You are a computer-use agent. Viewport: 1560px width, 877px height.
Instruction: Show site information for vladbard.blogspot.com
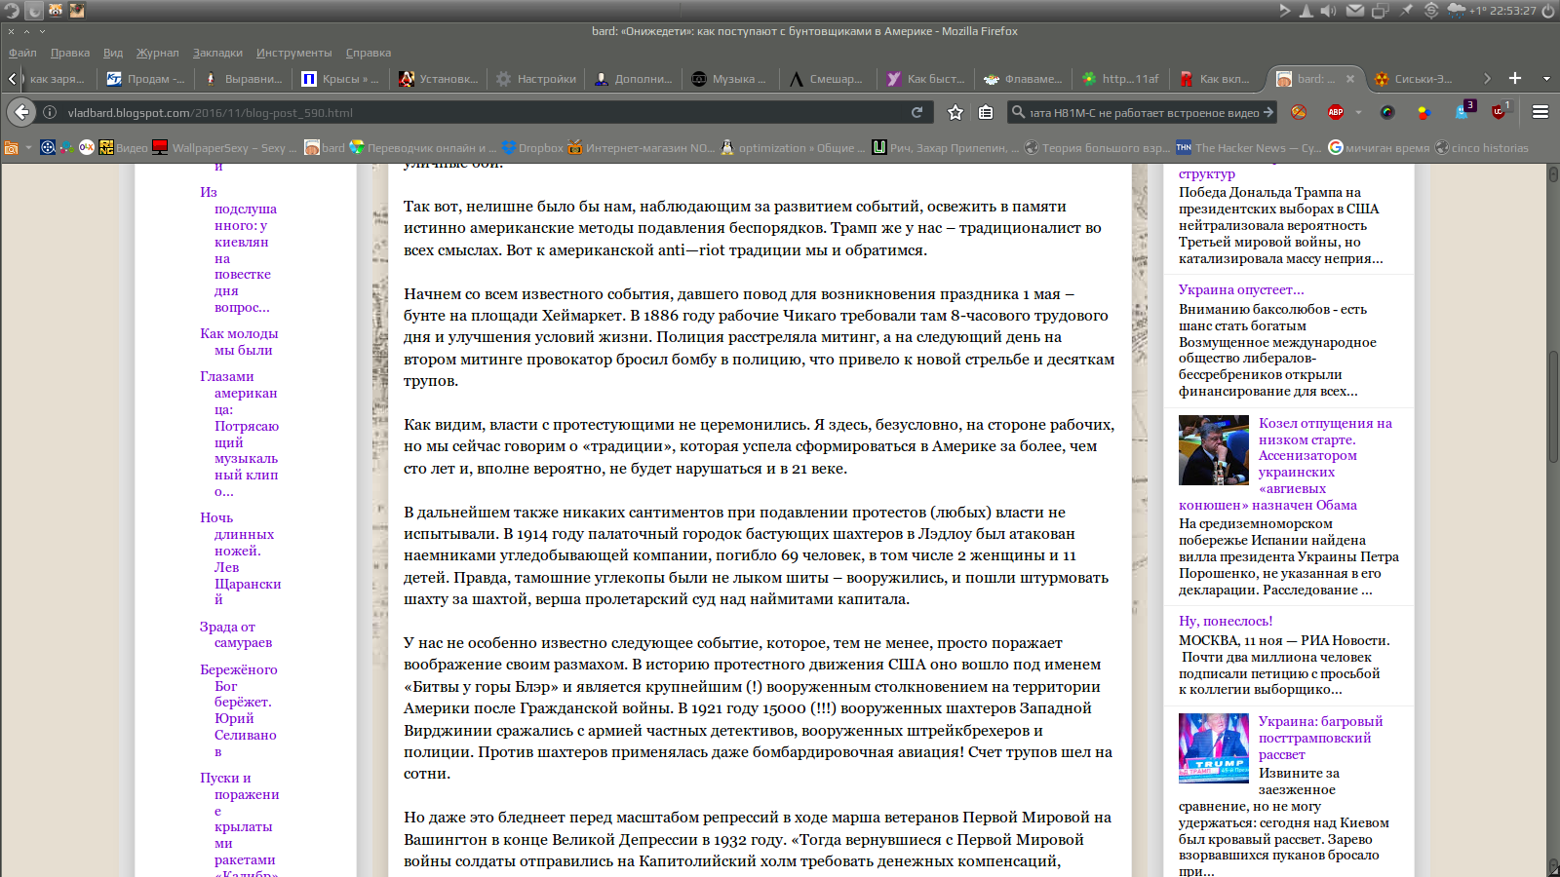[50, 112]
